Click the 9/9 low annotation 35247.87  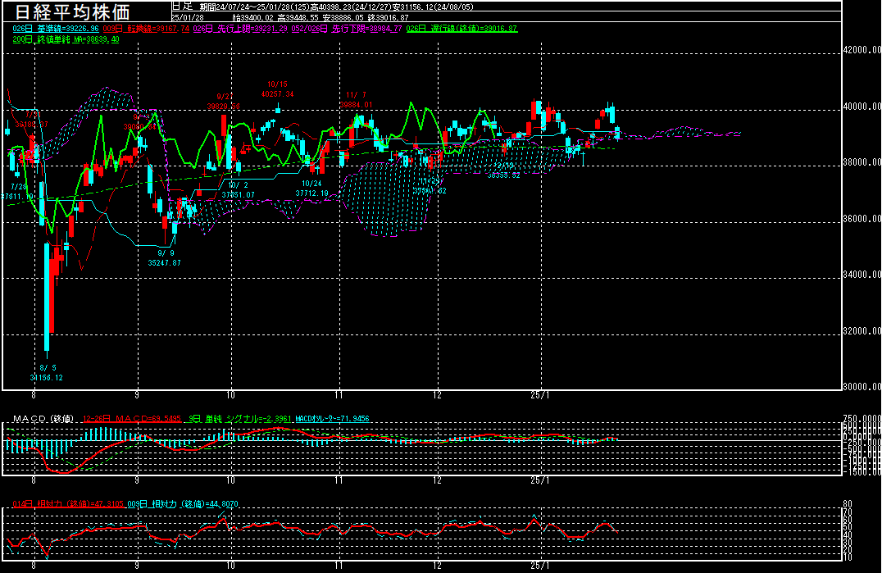pos(164,263)
